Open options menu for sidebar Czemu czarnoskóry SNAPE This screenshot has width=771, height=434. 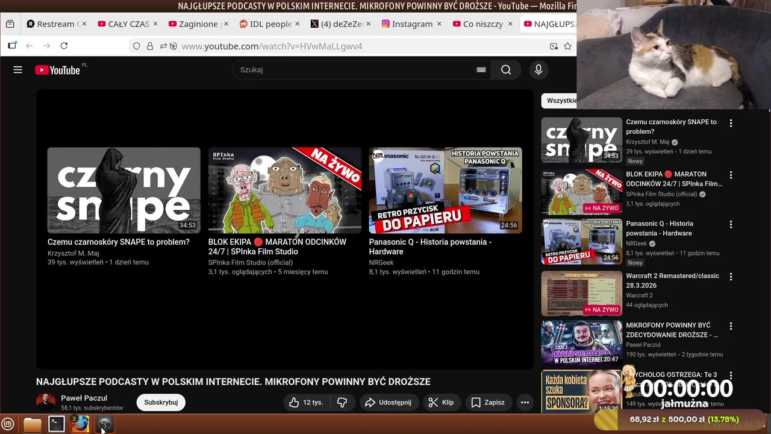(731, 123)
